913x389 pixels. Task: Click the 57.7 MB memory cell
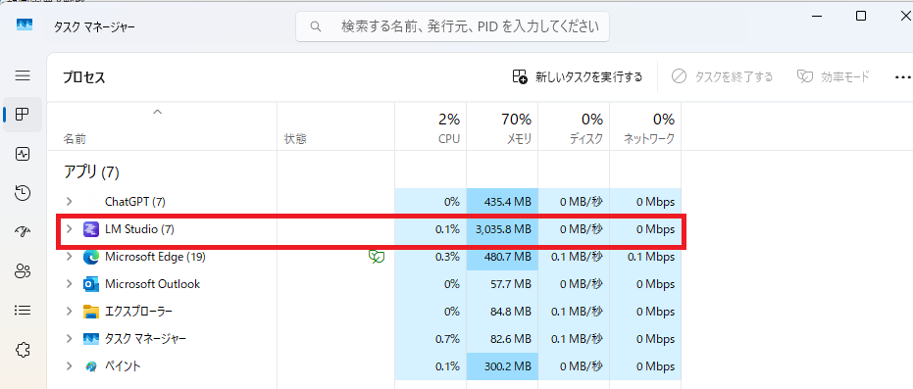(502, 284)
